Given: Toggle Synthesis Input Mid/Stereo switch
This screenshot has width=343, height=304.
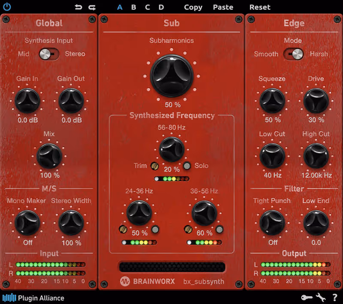Looking at the screenshot, I should point(49,54).
